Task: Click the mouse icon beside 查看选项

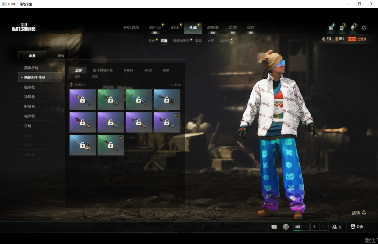Action: click(x=71, y=85)
